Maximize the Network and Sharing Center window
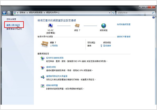Image resolution: width=157 pixels, height=110 pixels. (x=146, y=7)
